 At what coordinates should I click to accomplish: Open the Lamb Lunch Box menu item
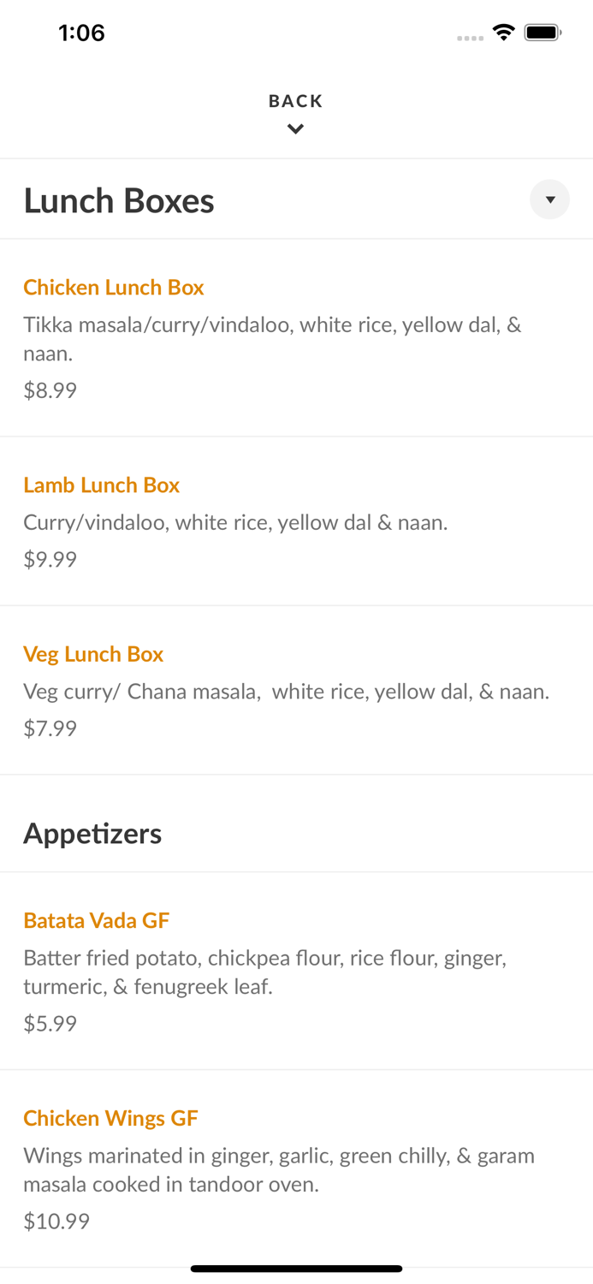pos(102,485)
